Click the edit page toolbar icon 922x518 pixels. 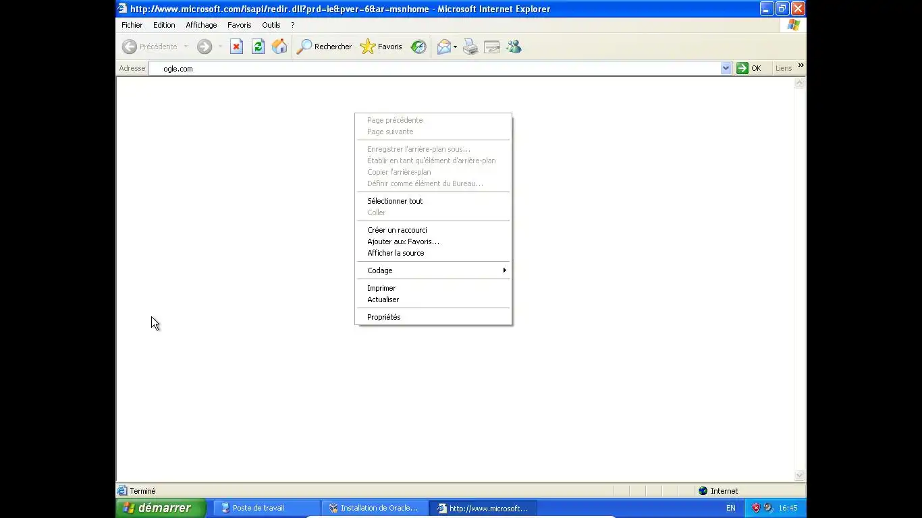tap(492, 47)
